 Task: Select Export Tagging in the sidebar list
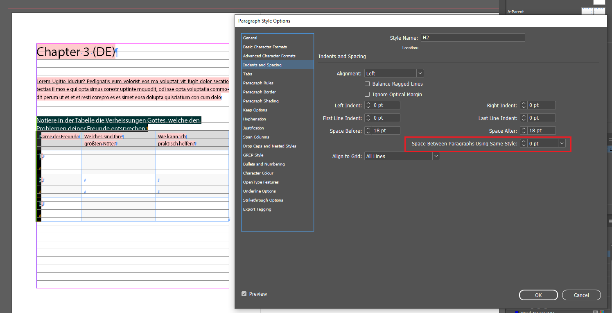[257, 209]
